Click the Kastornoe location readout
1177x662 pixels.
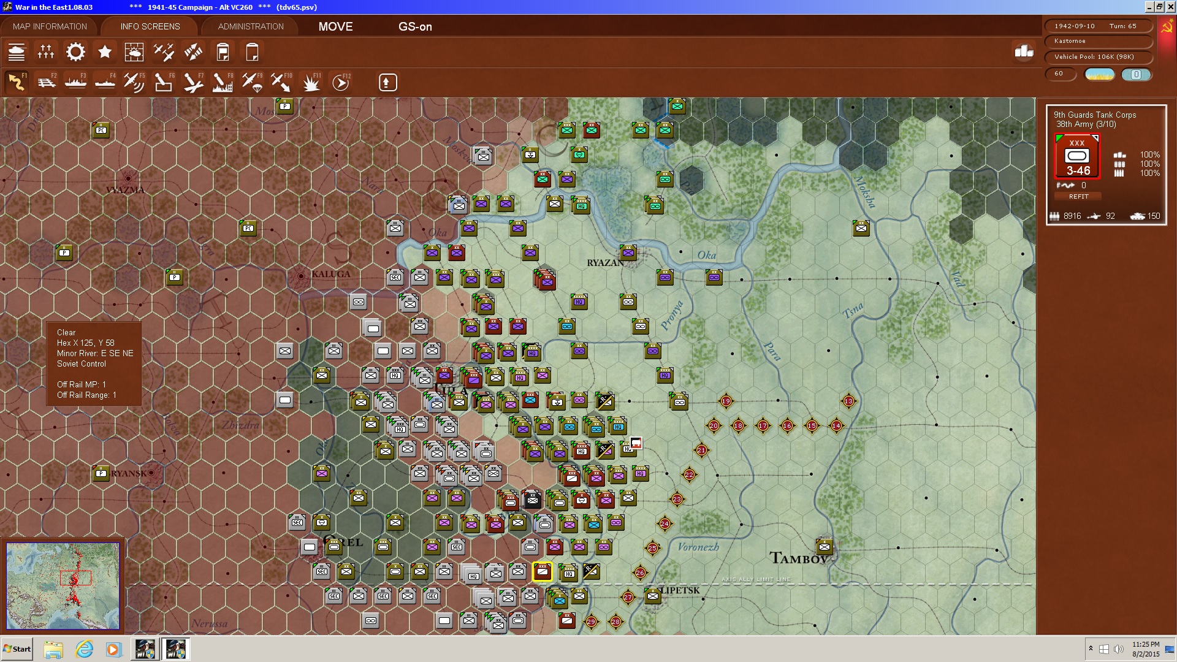1099,41
